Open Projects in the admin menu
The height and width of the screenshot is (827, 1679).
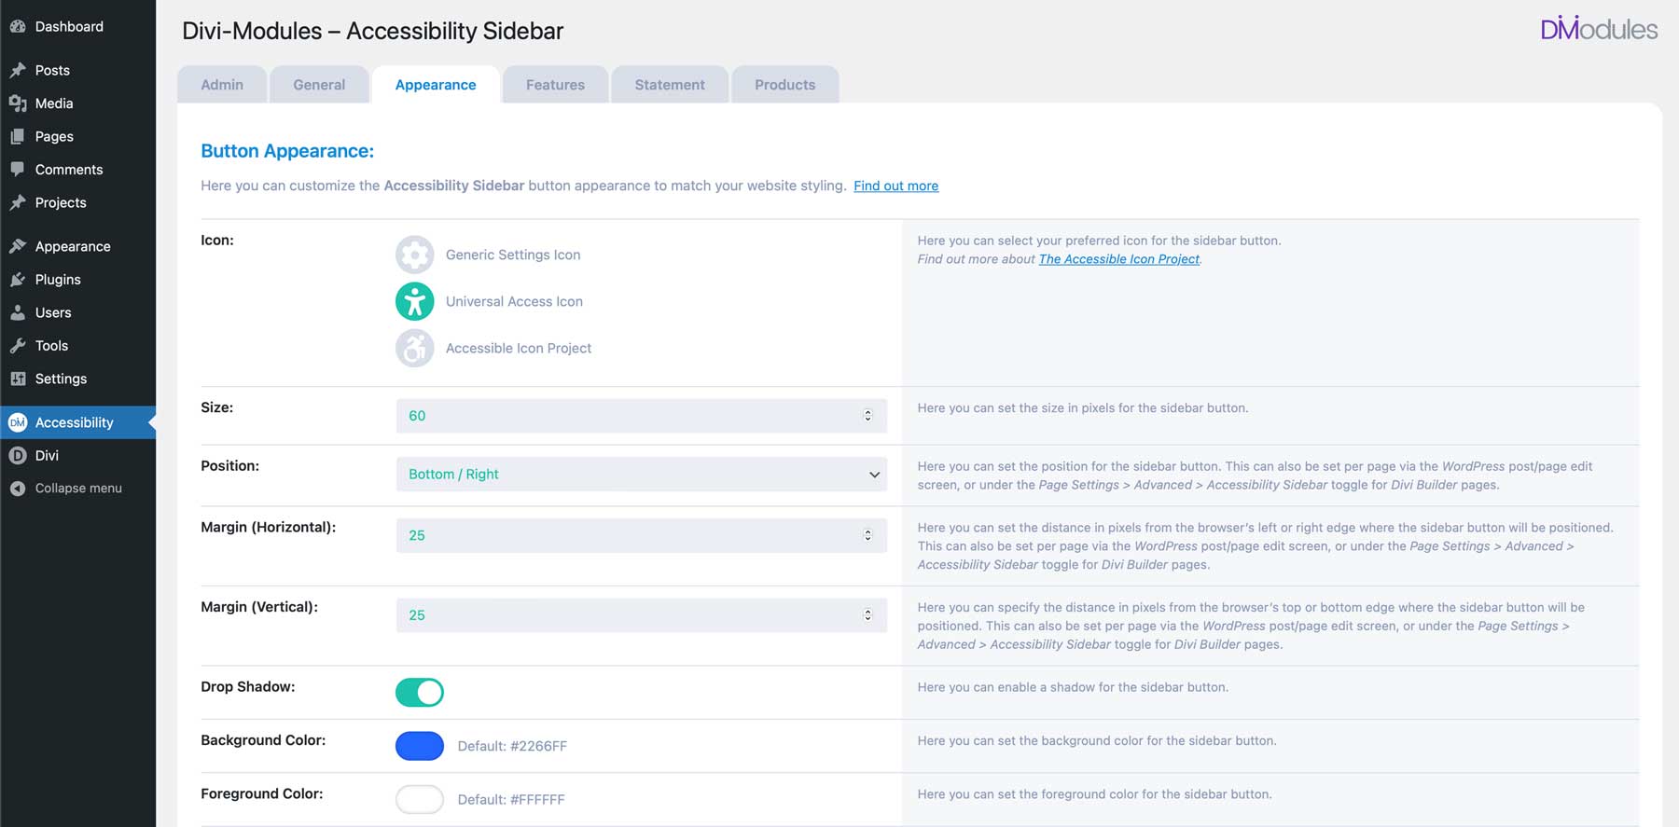[x=78, y=202]
